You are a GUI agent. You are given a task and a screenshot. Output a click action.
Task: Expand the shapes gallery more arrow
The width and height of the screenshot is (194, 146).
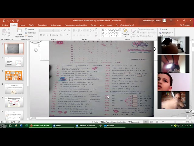coord(120,36)
